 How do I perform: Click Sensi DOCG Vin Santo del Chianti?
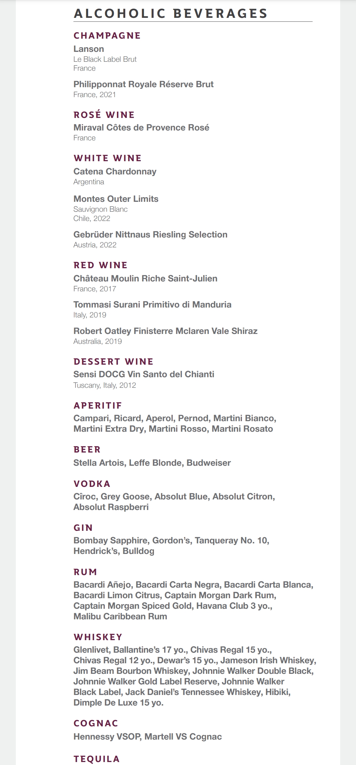pos(144,374)
